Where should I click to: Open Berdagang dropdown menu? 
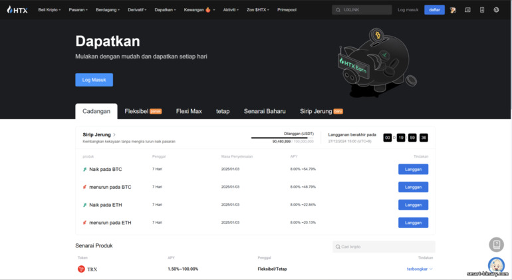pos(108,10)
